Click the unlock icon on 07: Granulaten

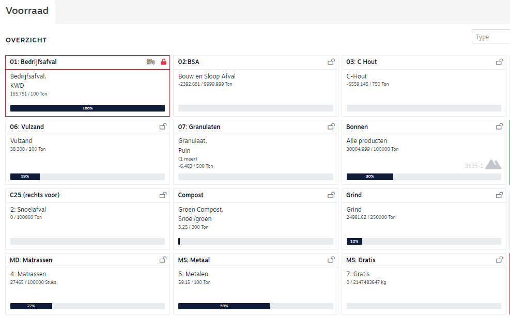pyautogui.click(x=331, y=126)
